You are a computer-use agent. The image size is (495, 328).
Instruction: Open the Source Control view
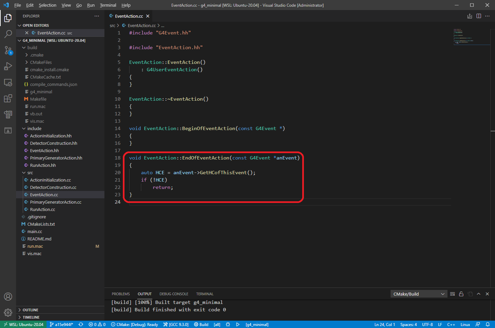[x=8, y=50]
